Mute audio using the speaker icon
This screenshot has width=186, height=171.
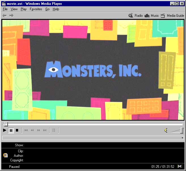tap(166, 130)
